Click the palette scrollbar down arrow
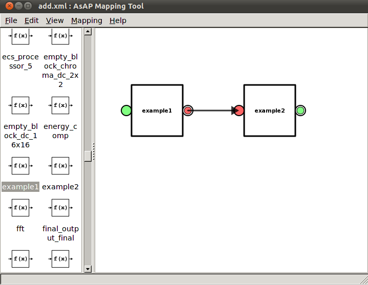Screen dimensions: 368x285 tap(88, 269)
